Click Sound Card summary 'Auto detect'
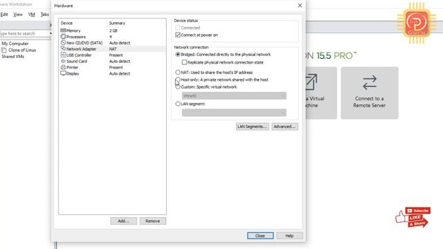Image resolution: width=443 pixels, height=249 pixels. click(x=120, y=62)
